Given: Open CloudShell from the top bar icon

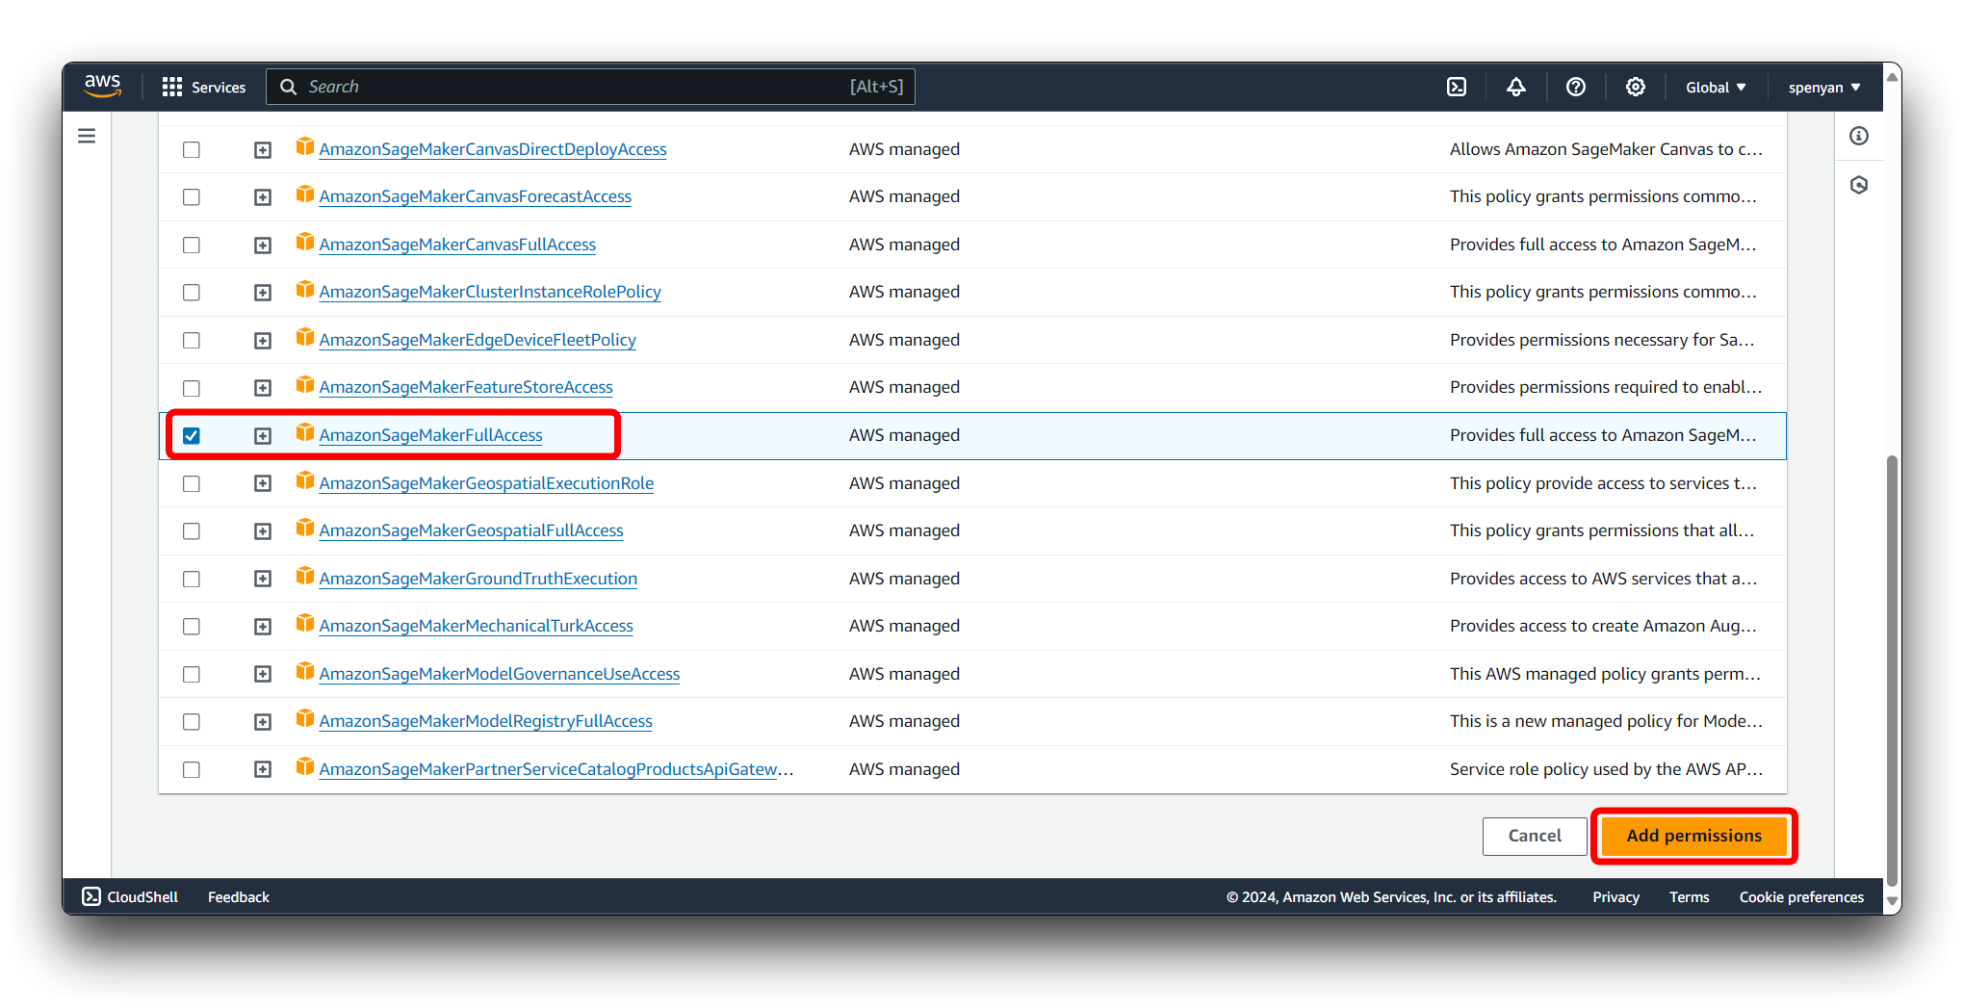Looking at the screenshot, I should click(1457, 87).
